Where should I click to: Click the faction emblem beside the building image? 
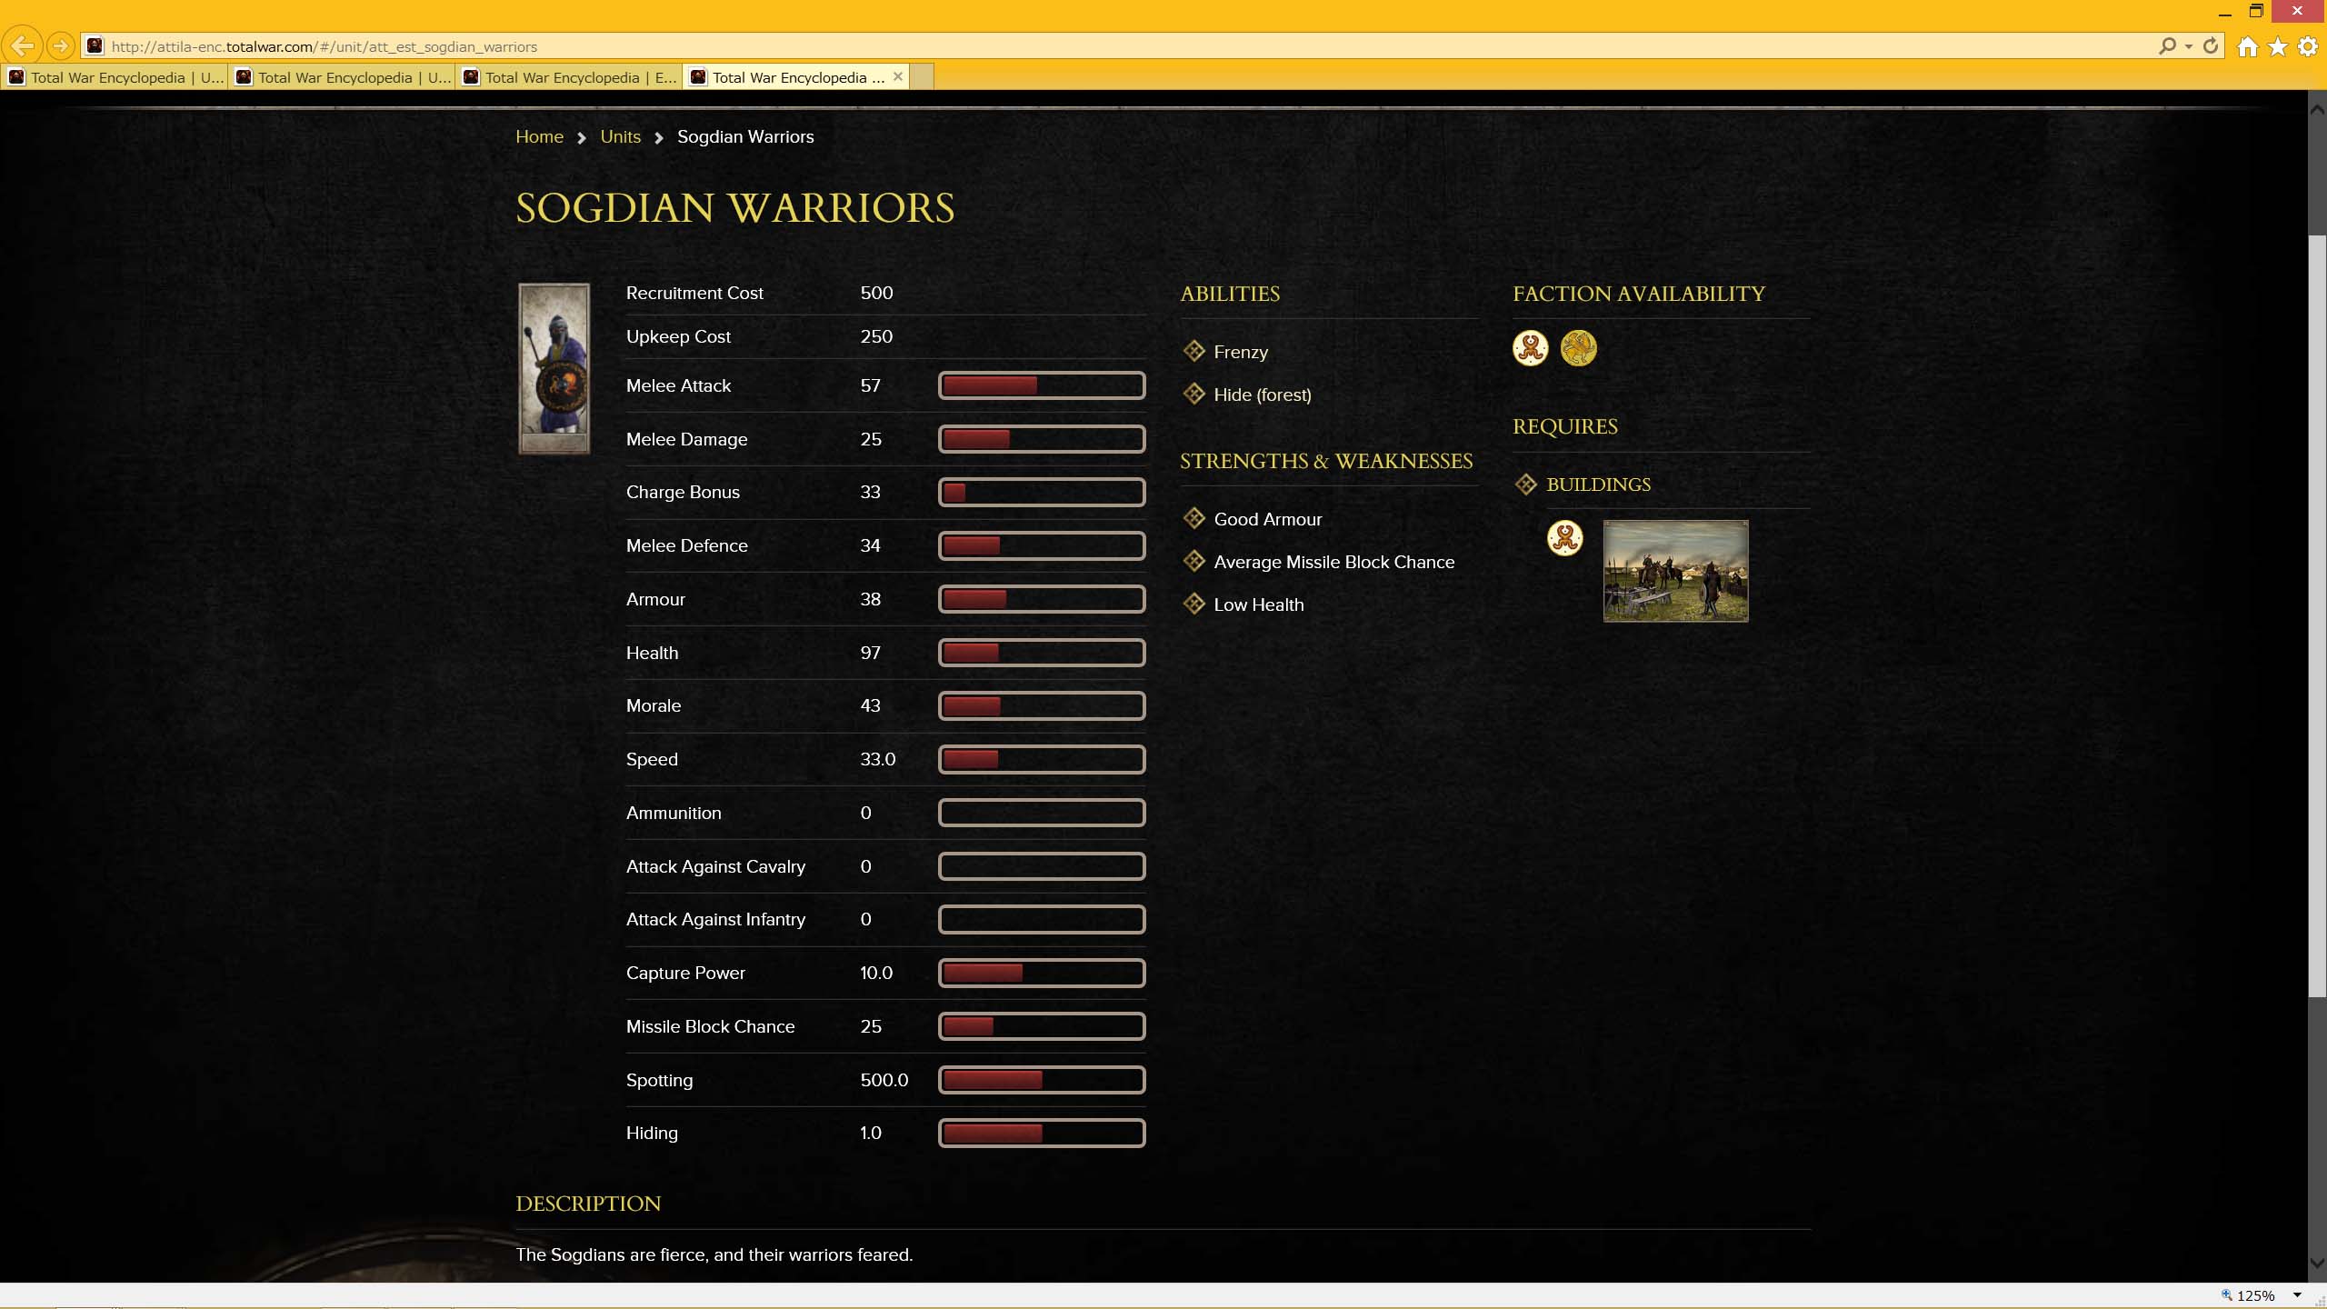(1564, 538)
